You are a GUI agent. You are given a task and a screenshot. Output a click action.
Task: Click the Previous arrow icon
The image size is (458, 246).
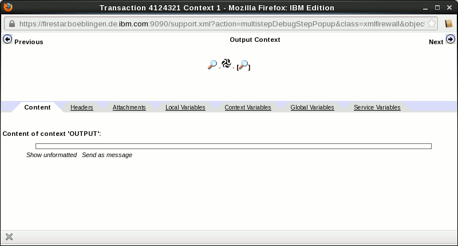pyautogui.click(x=7, y=39)
